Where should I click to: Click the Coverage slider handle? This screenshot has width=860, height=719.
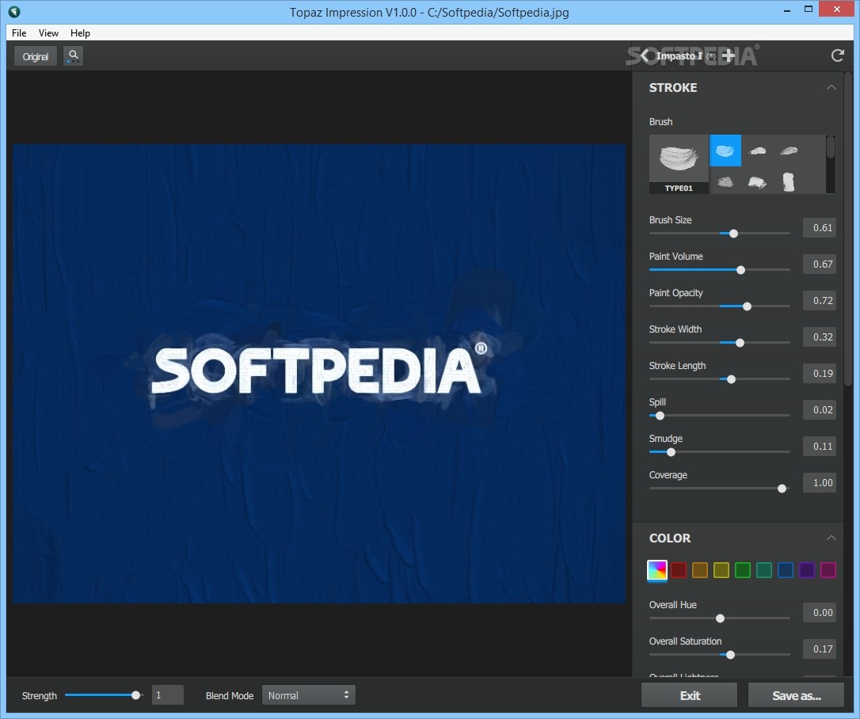782,488
